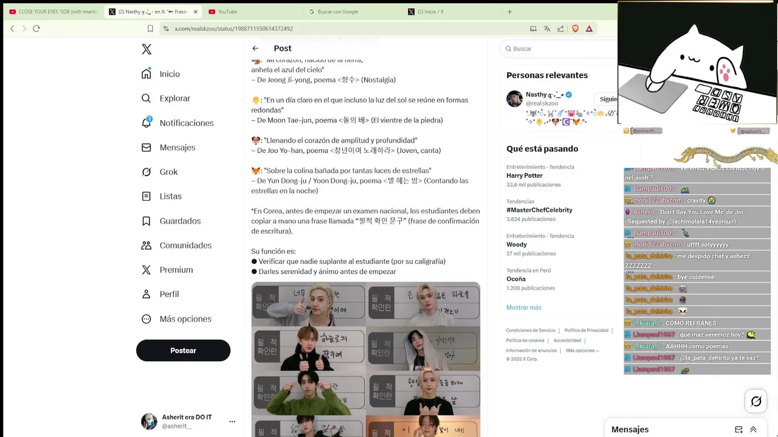Click browser back arrow

[x=12, y=29]
